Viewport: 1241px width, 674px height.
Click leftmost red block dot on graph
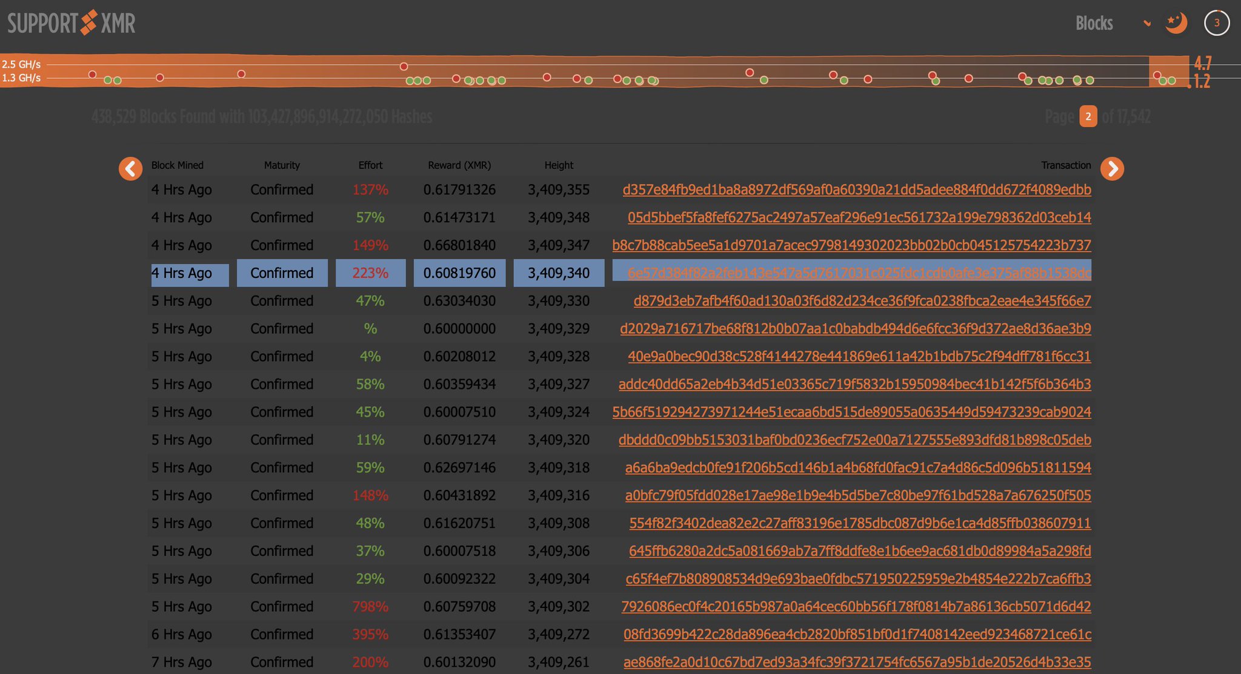[92, 74]
